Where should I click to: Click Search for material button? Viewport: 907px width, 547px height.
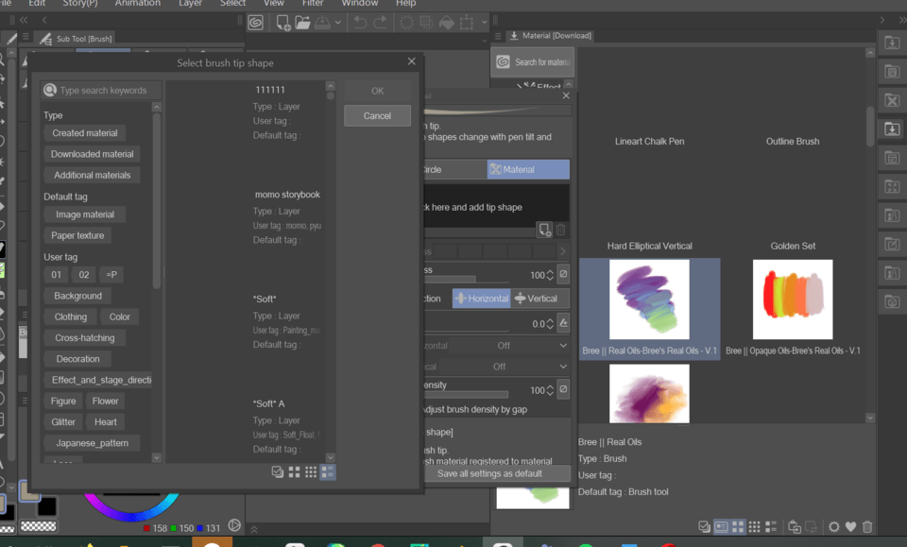pos(533,61)
